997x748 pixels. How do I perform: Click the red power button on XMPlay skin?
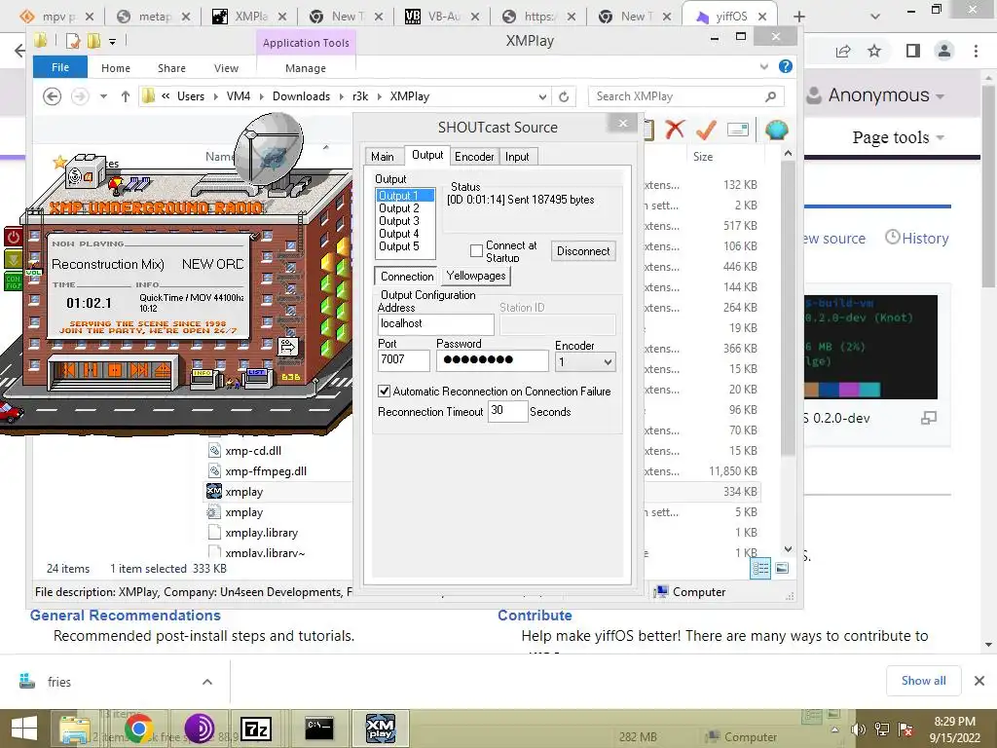[14, 238]
